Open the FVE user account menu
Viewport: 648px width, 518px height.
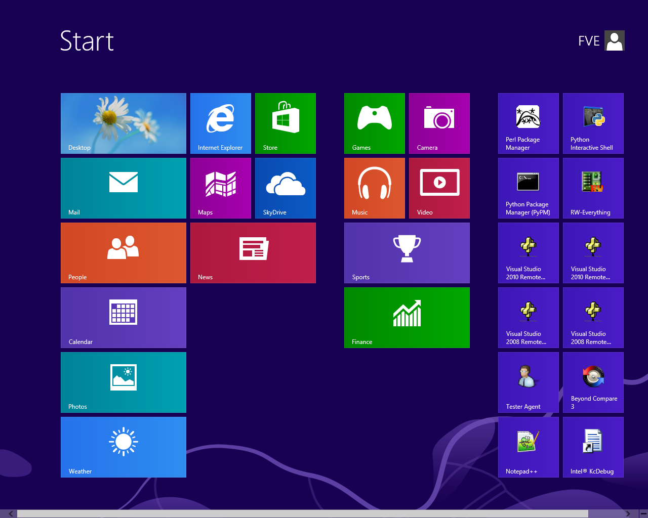[x=601, y=40]
